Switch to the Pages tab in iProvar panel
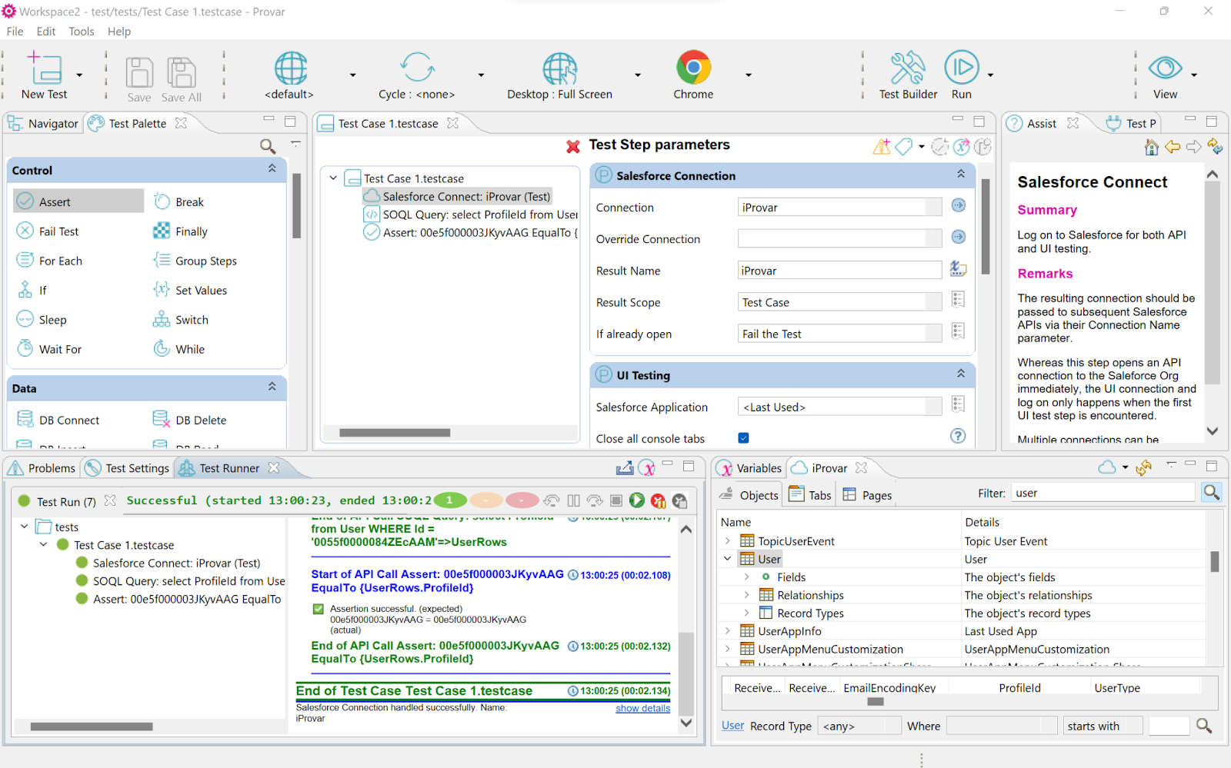This screenshot has height=768, width=1231. tap(867, 495)
